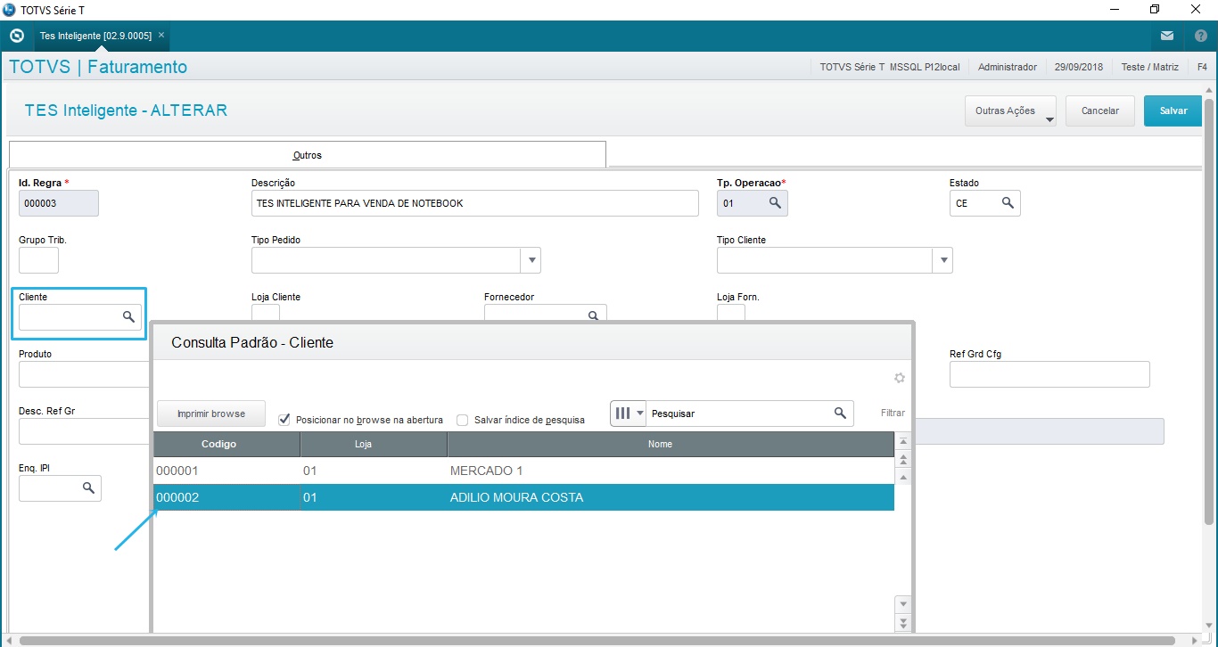Enable Salvar índice de pesquisa checkbox
The image size is (1218, 647).
click(x=463, y=420)
